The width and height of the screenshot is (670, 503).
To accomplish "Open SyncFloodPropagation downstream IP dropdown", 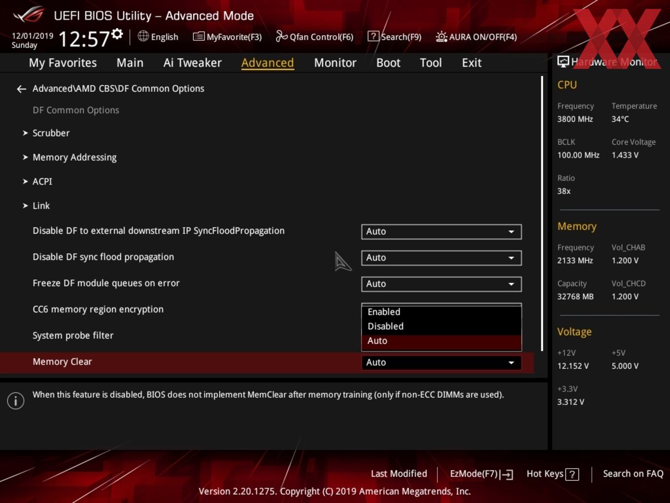I will pos(441,232).
